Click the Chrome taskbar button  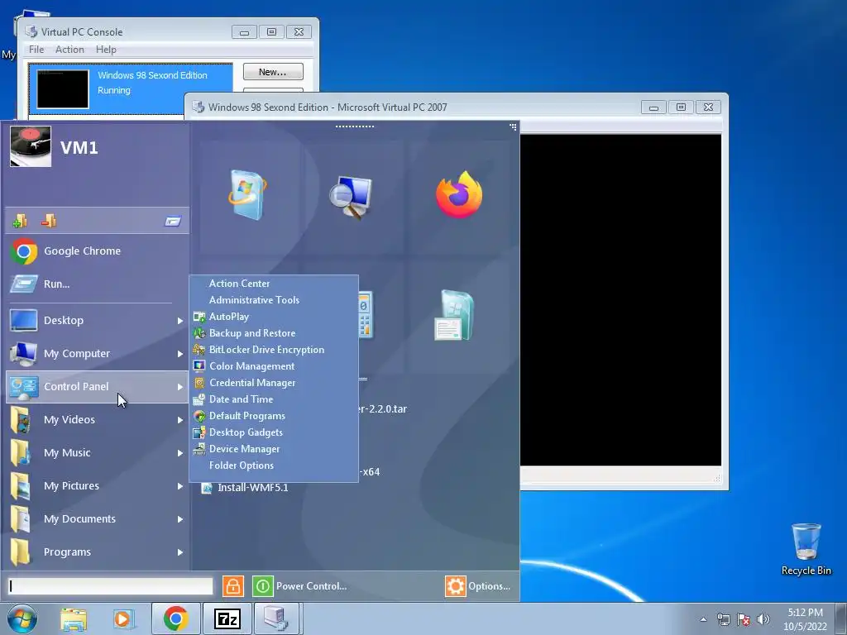[x=175, y=618]
